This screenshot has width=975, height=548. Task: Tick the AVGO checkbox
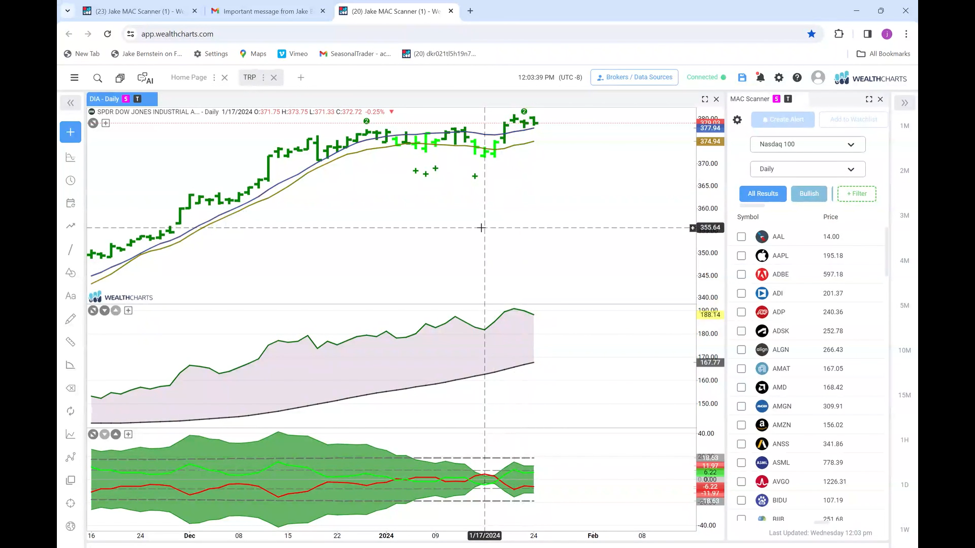pyautogui.click(x=741, y=482)
